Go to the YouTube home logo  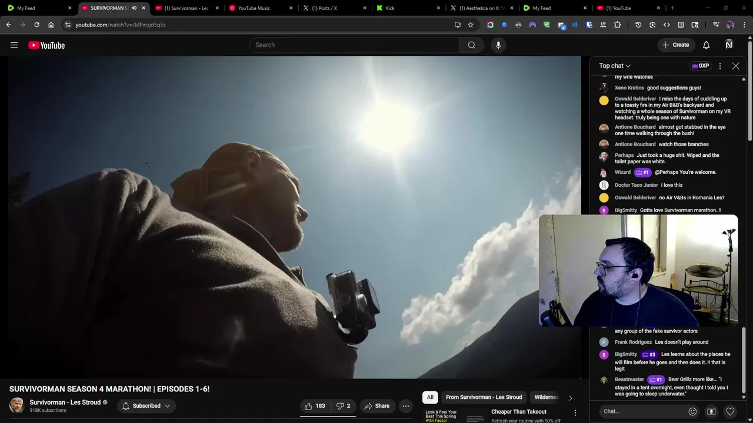tap(46, 45)
